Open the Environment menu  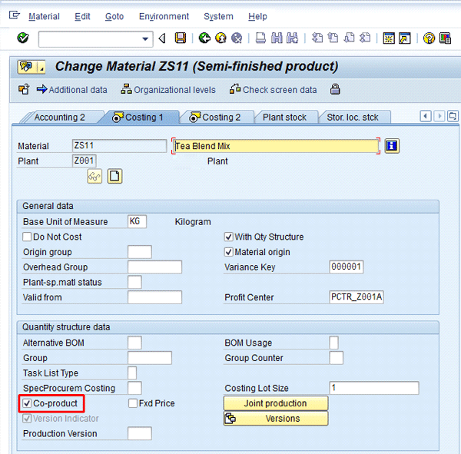pos(164,16)
